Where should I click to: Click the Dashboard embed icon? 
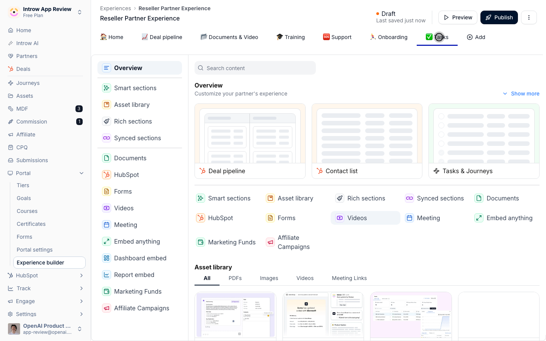pos(107,258)
